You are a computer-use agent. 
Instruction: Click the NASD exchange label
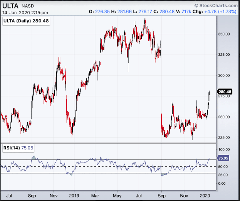[x=28, y=6]
